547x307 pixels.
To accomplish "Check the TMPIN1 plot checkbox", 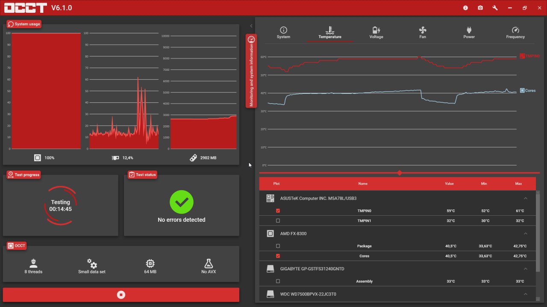I will (x=278, y=221).
